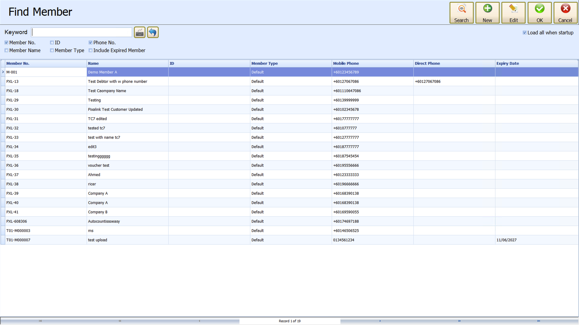The height and width of the screenshot is (325, 579).
Task: Click name ricer
Action: coord(92,184)
